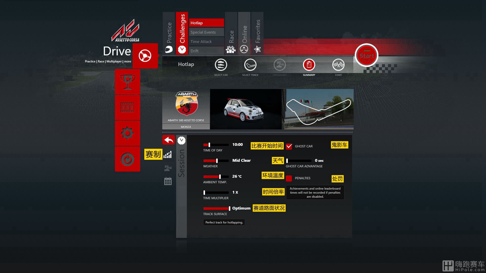Click the Hotlap heading in step bar

(x=186, y=64)
